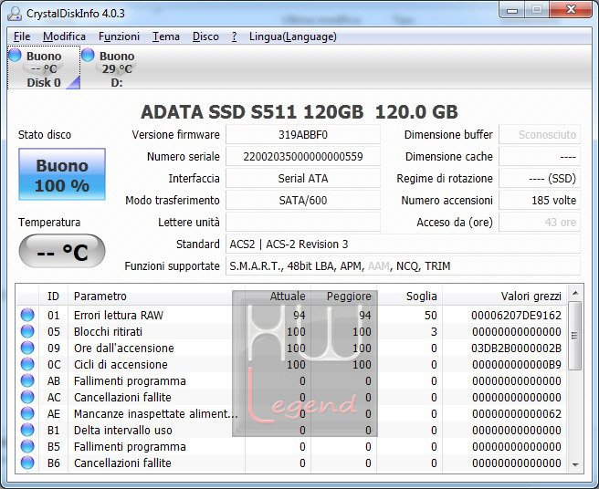Click the CrystalDiskInfo title bar app icon

click(15, 14)
